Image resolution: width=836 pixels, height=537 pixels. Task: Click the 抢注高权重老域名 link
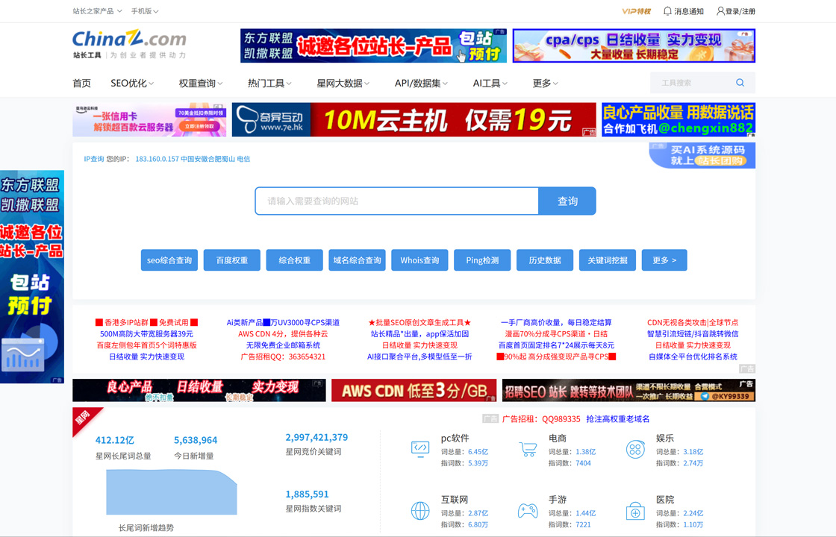[x=618, y=419]
